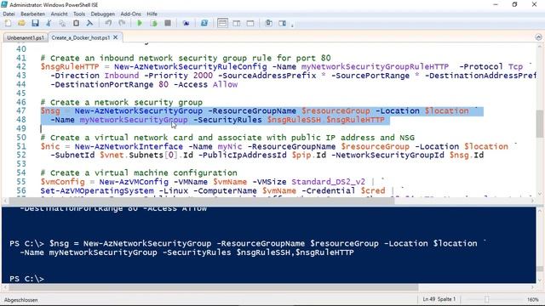
Task: Copy selection with the copy icon
Action: [x=62, y=23]
